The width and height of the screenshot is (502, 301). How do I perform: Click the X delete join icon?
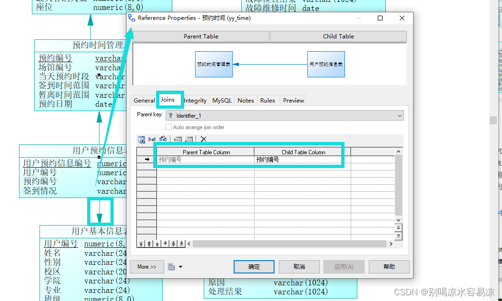tap(203, 139)
